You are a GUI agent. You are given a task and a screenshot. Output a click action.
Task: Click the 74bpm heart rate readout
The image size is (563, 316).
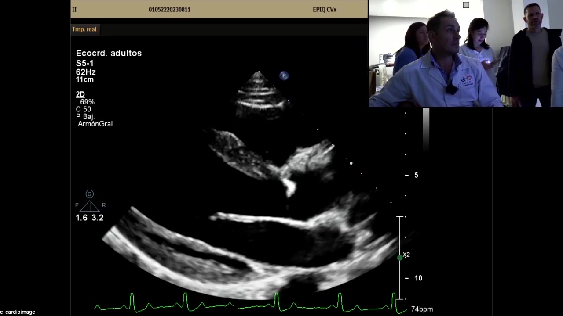coord(422,309)
